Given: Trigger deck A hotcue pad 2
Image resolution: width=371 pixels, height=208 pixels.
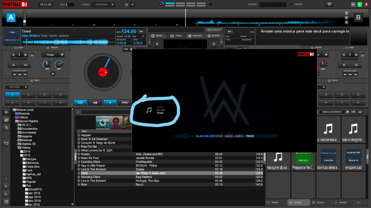Looking at the screenshot, I should 28,95.
